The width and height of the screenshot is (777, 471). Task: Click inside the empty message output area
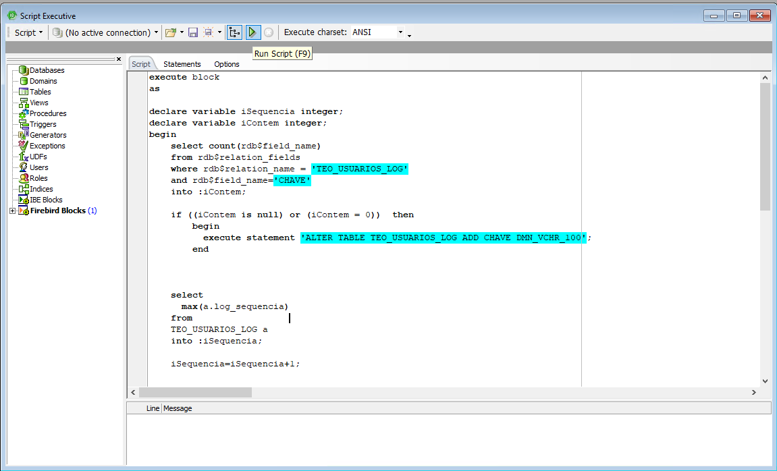pos(448,439)
